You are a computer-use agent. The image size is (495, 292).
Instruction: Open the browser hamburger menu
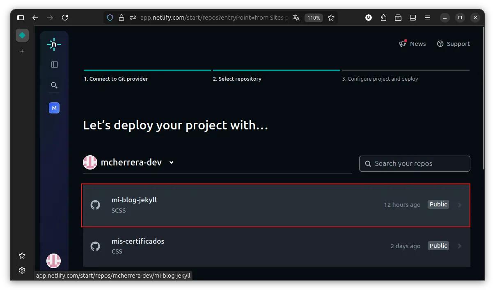(x=428, y=18)
